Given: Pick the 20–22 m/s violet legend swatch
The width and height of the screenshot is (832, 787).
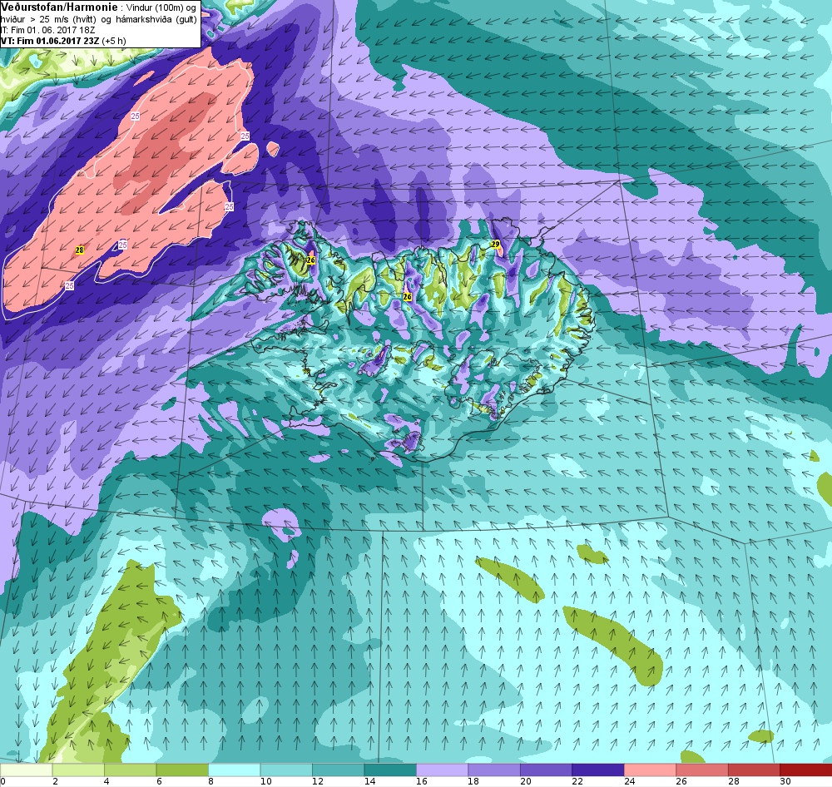Looking at the screenshot, I should (546, 770).
